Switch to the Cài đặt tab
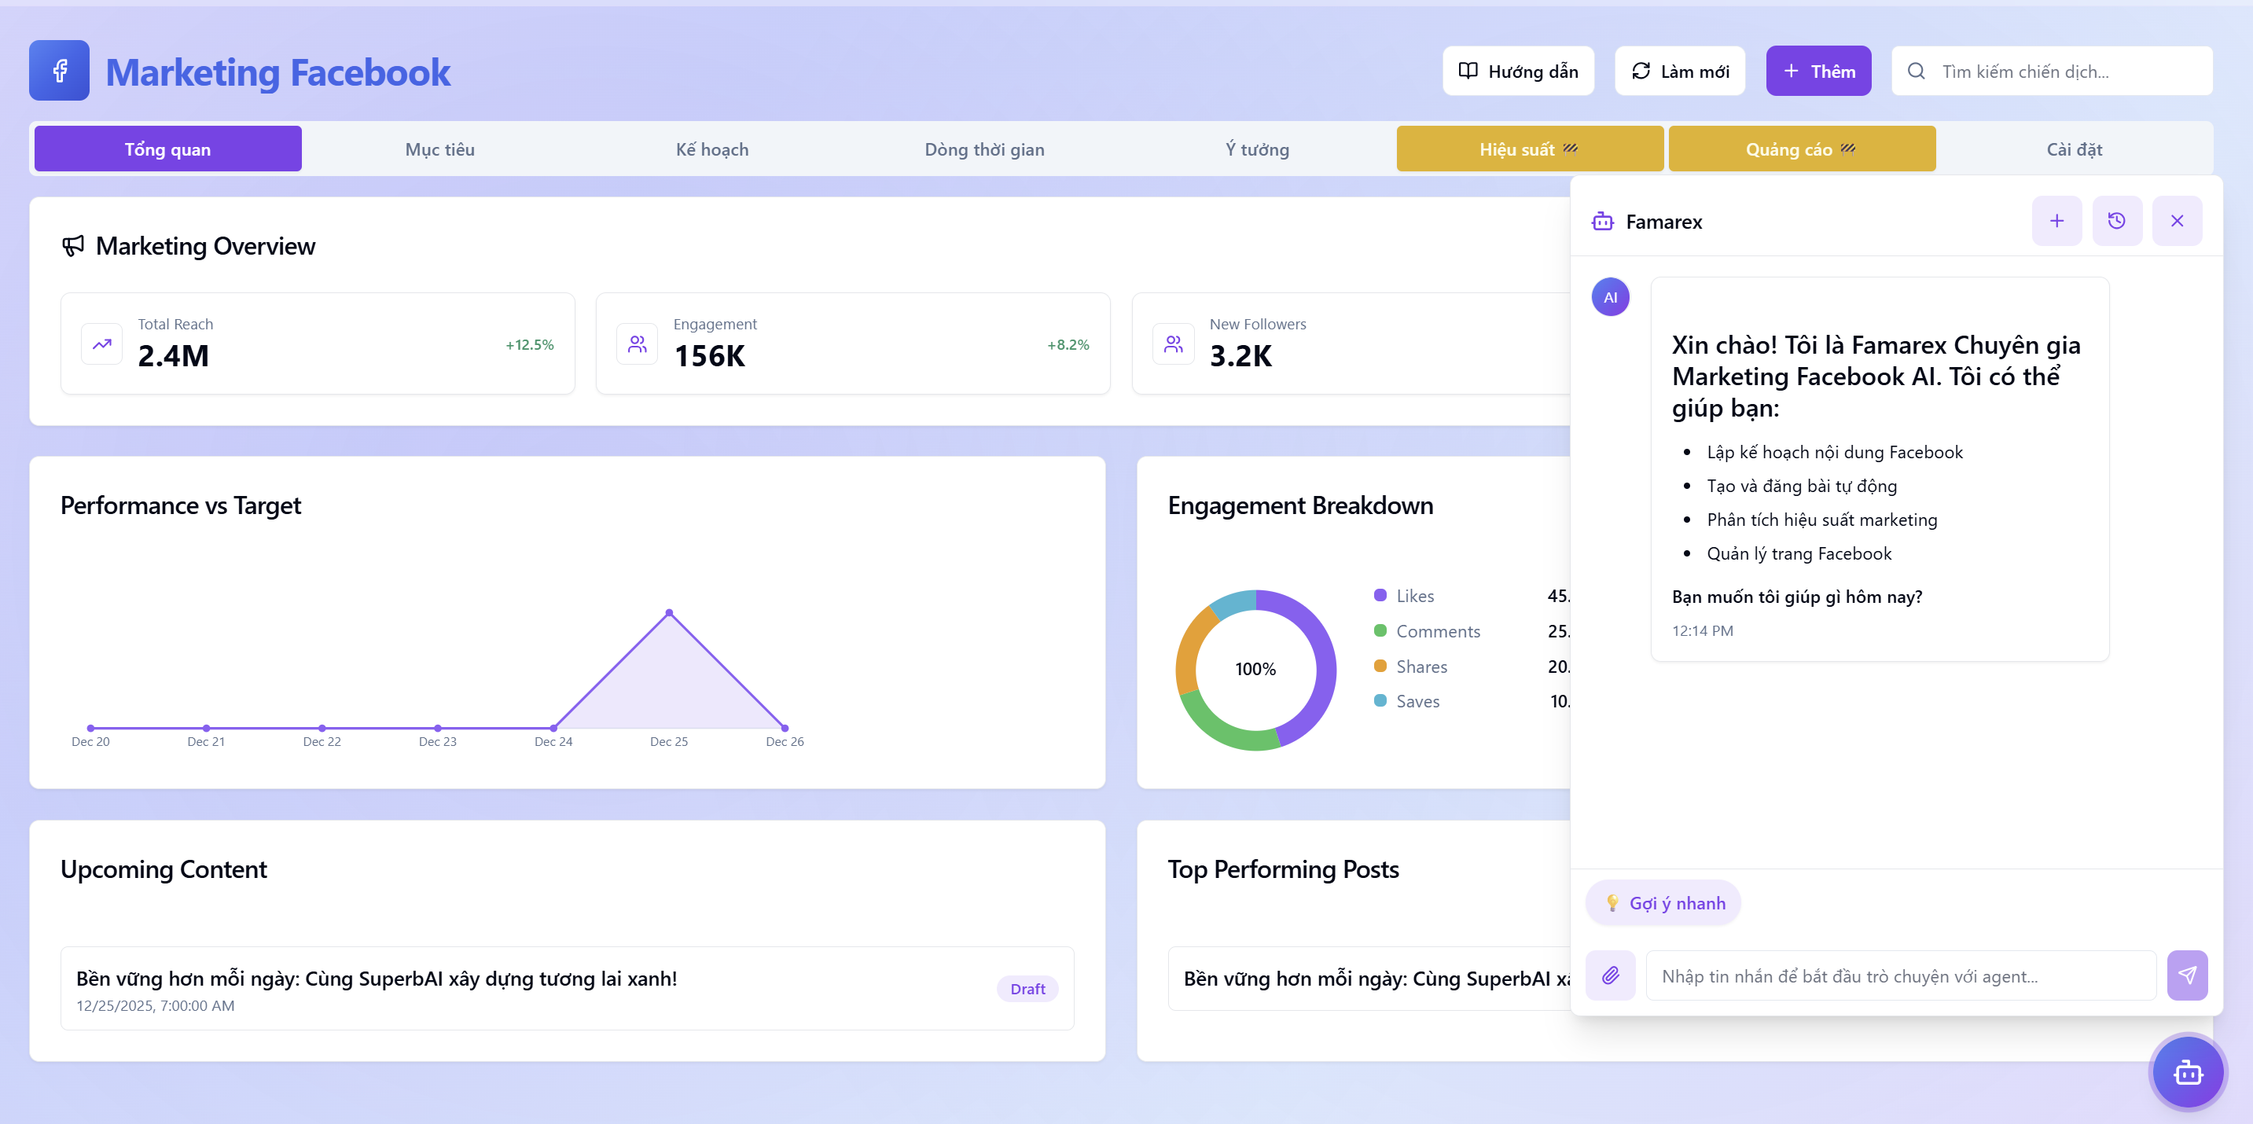The height and width of the screenshot is (1124, 2253). 2074,149
